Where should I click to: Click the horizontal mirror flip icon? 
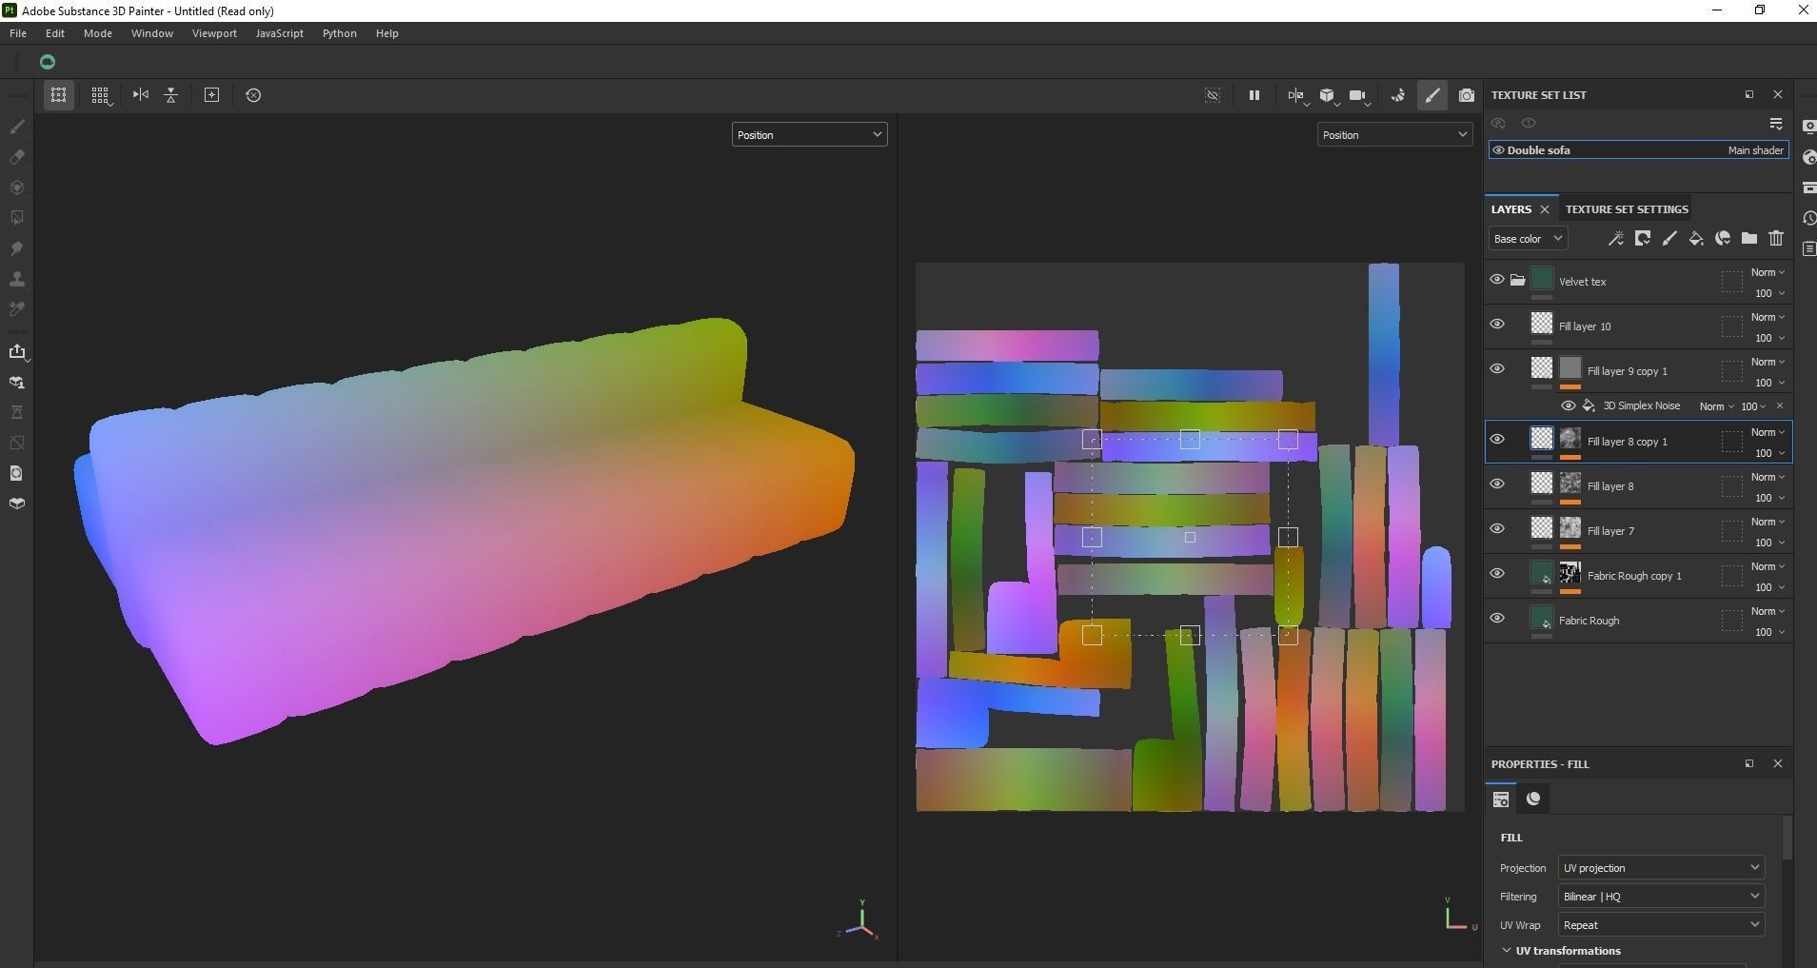141,95
